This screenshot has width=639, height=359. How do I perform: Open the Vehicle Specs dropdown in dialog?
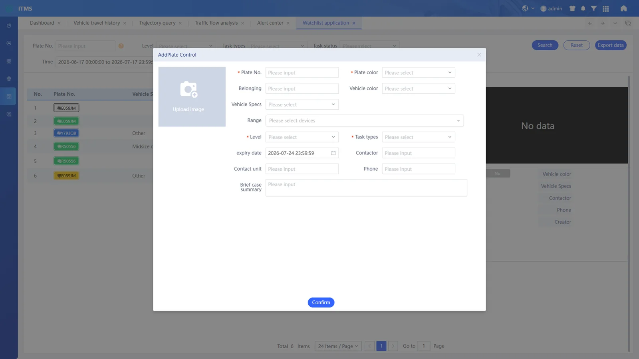(302, 105)
